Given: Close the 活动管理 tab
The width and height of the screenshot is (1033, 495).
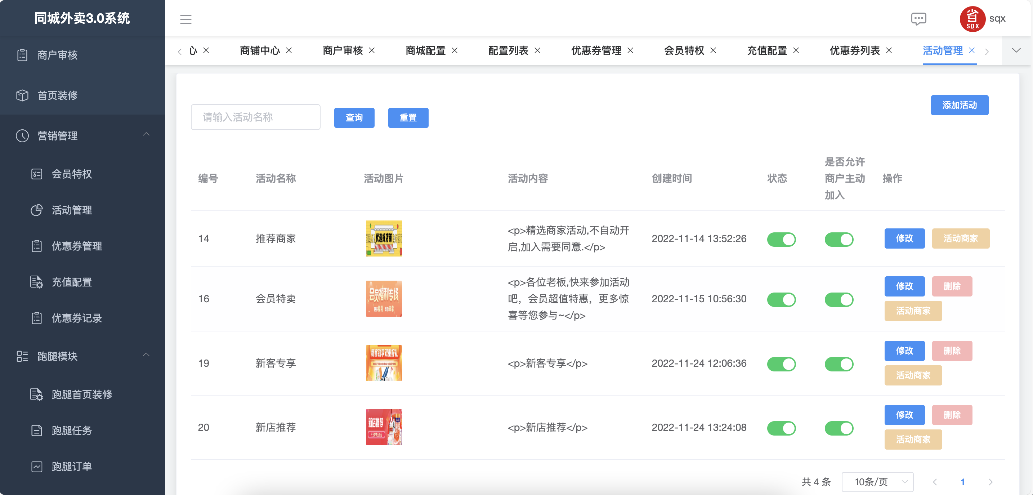Looking at the screenshot, I should (x=972, y=50).
